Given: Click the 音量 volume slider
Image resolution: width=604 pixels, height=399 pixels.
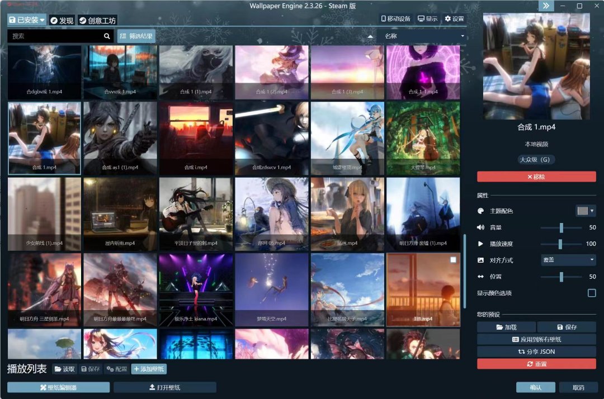Looking at the screenshot, I should (x=561, y=227).
